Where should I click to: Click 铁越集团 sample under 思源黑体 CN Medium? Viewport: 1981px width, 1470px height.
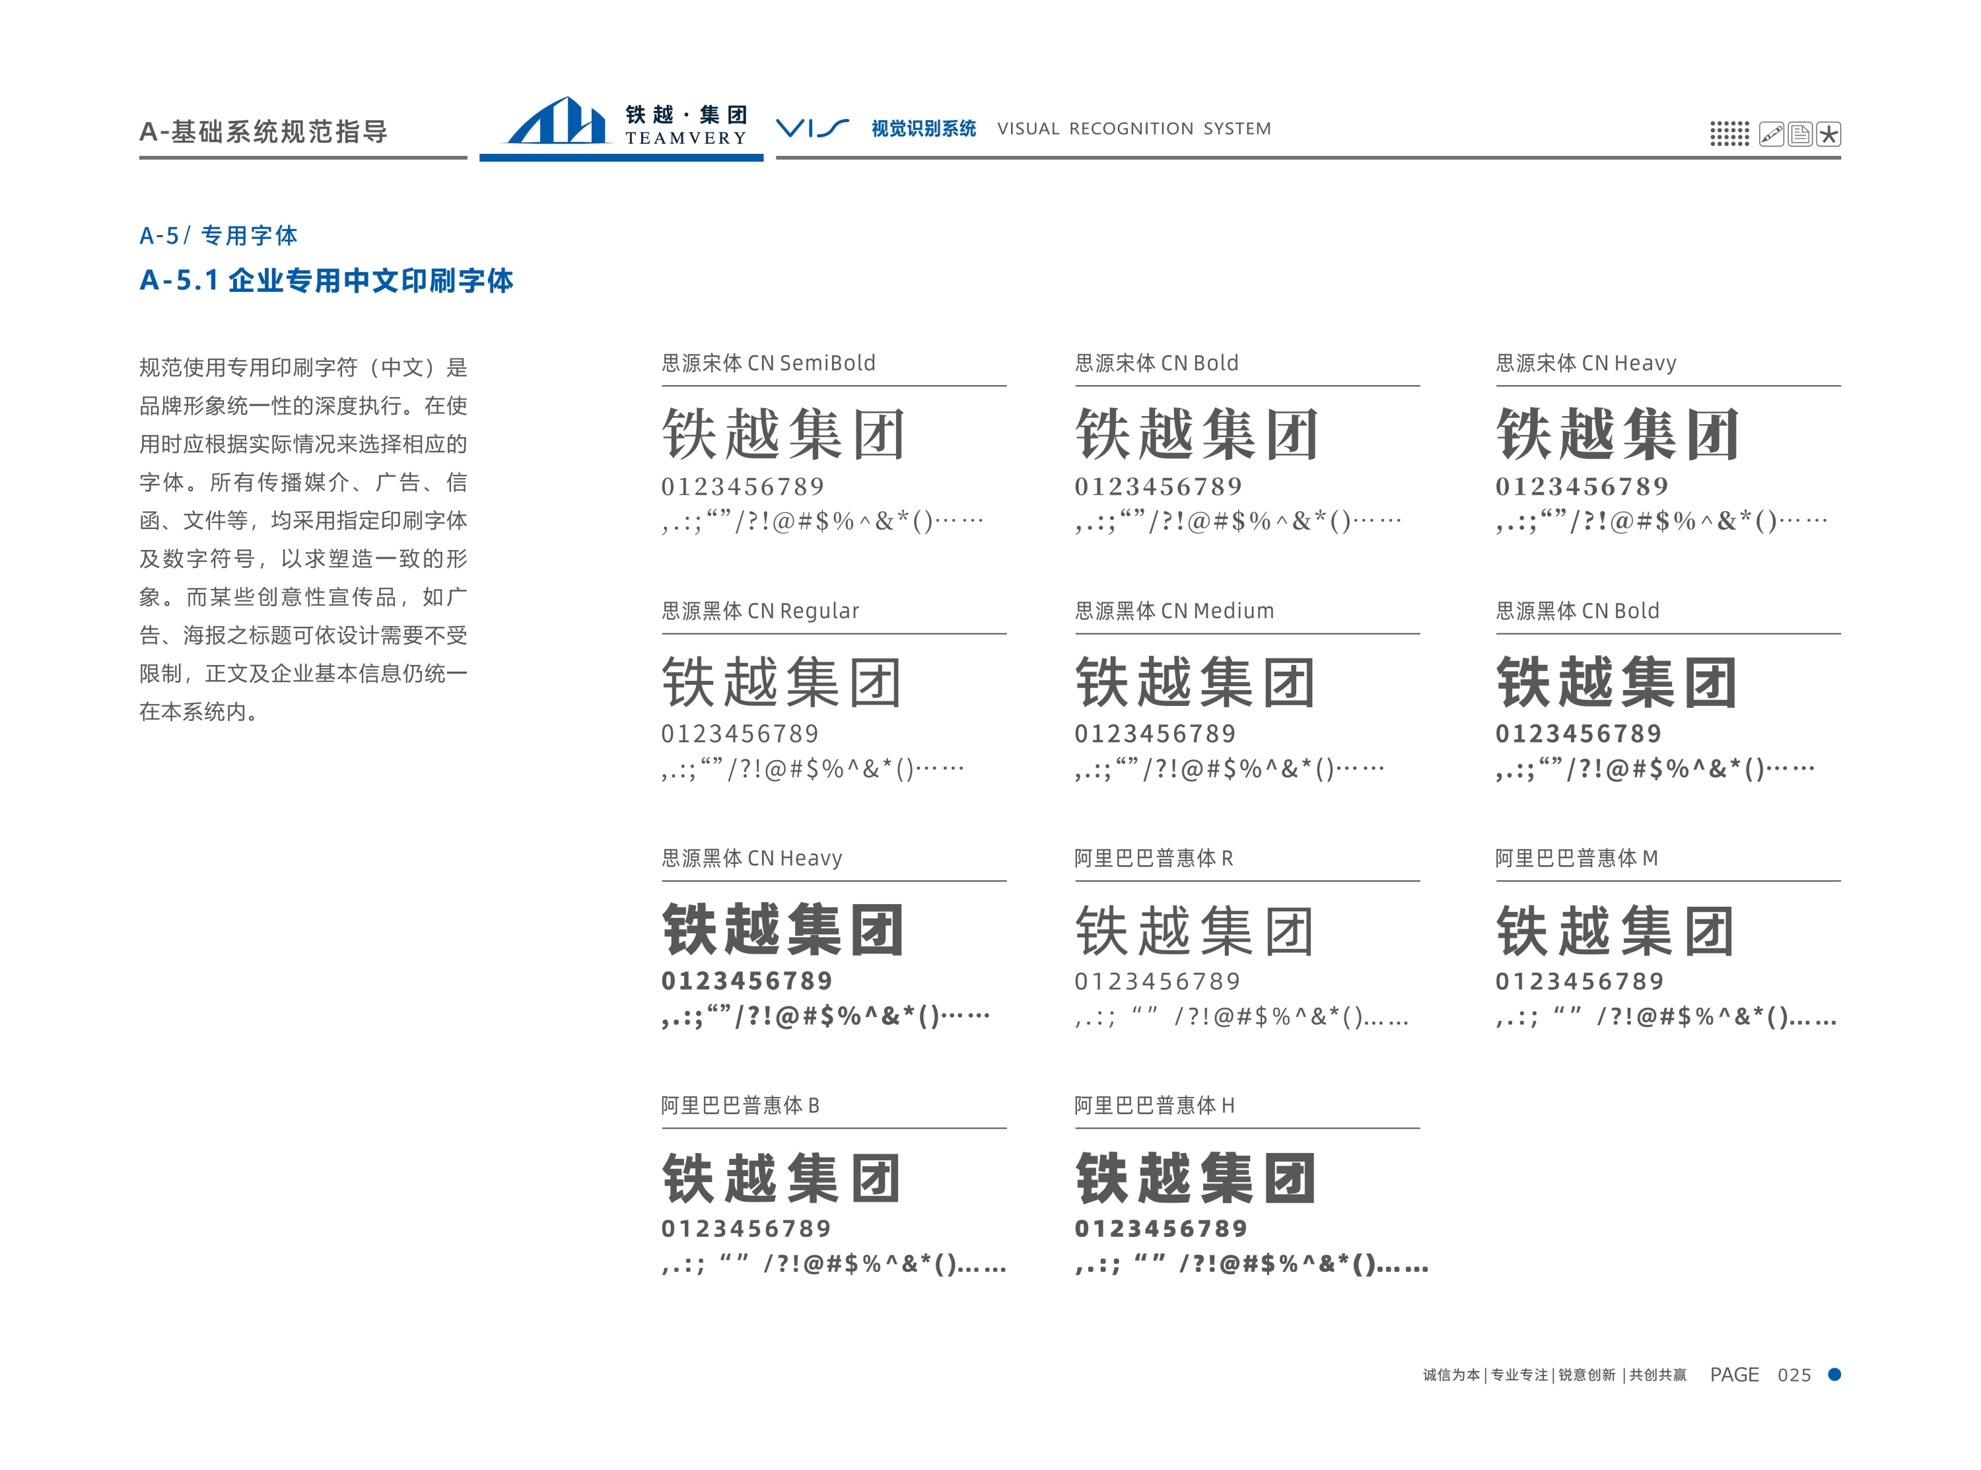1196,683
